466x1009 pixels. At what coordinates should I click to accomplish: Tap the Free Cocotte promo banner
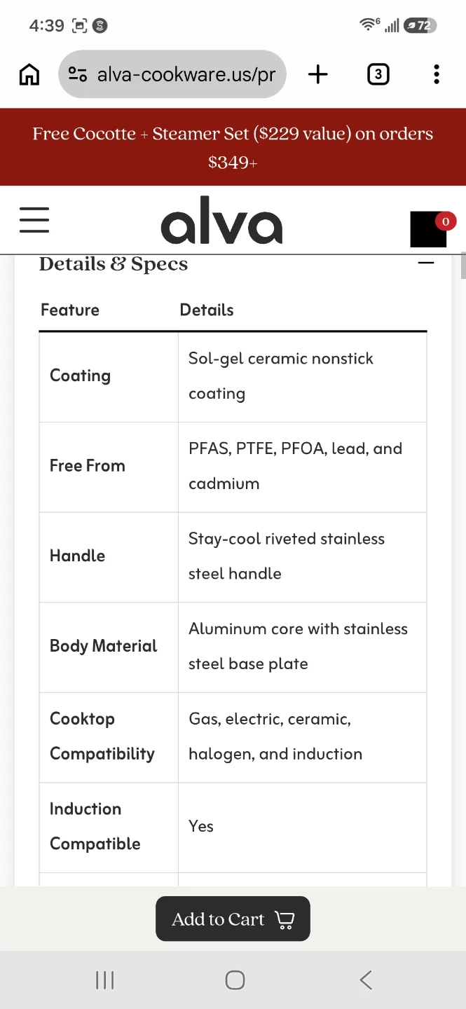pyautogui.click(x=233, y=147)
